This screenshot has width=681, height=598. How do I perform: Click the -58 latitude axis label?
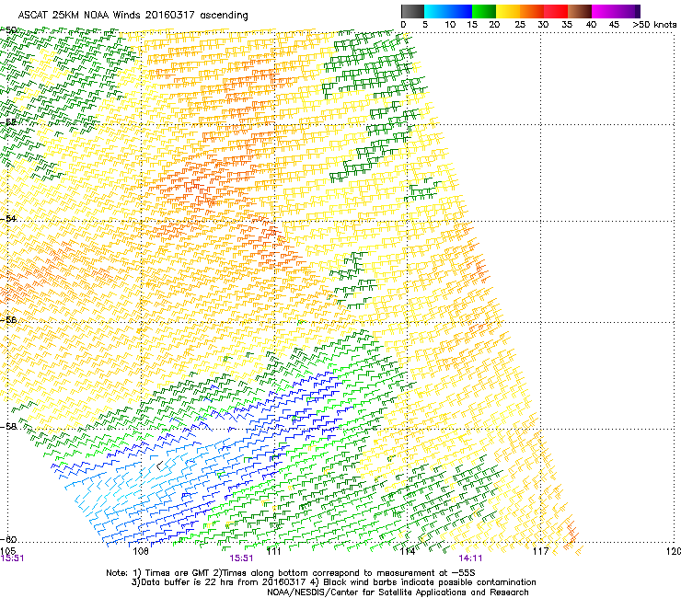(x=8, y=427)
